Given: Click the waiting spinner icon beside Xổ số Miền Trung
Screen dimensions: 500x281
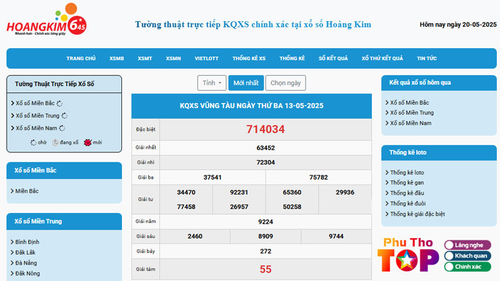Looking at the screenshot, I should click(x=64, y=116).
